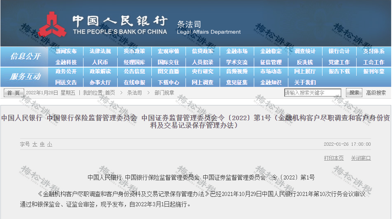Click the 首页 home button

(14, 93)
